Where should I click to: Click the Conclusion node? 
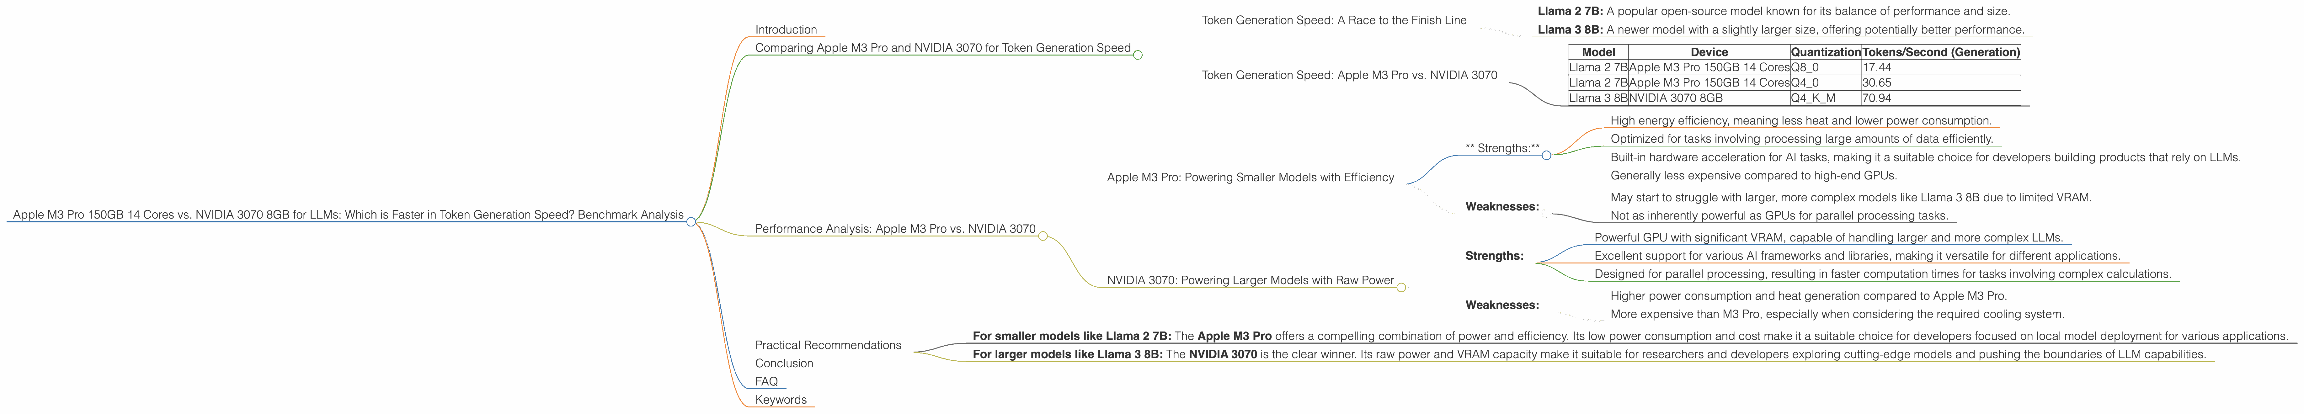pos(783,363)
